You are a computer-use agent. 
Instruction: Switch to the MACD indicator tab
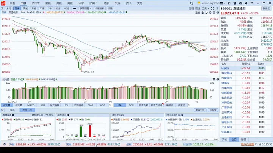[x=31, y=105]
